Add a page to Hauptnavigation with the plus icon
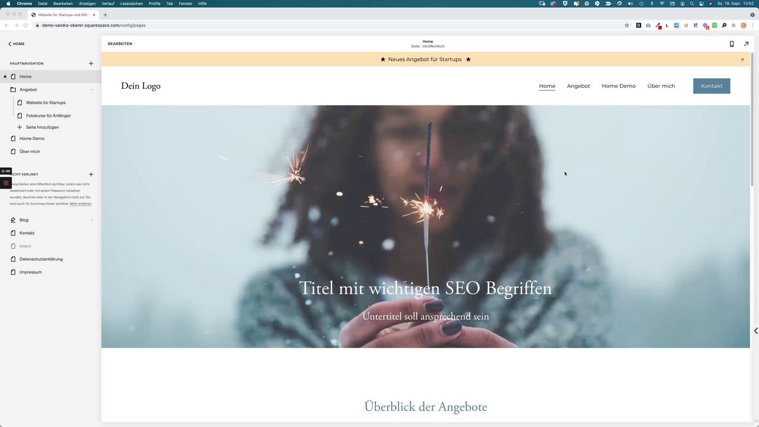Image resolution: width=759 pixels, height=427 pixels. click(x=91, y=63)
